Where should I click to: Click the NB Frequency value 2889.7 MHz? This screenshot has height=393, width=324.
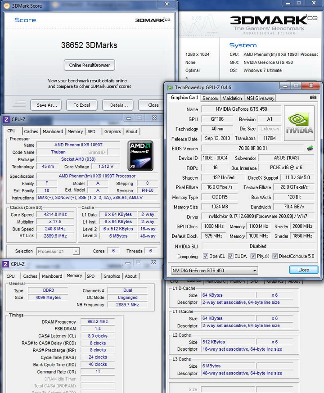[x=127, y=305]
